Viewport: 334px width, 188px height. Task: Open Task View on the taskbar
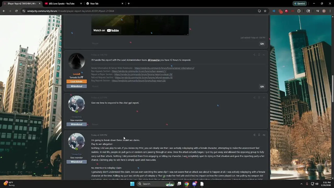click(x=179, y=184)
